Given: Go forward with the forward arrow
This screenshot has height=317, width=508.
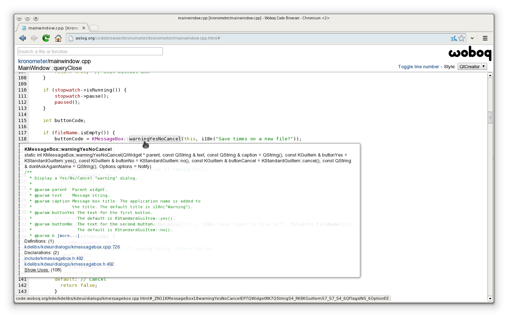Looking at the screenshot, I should tap(34, 38).
